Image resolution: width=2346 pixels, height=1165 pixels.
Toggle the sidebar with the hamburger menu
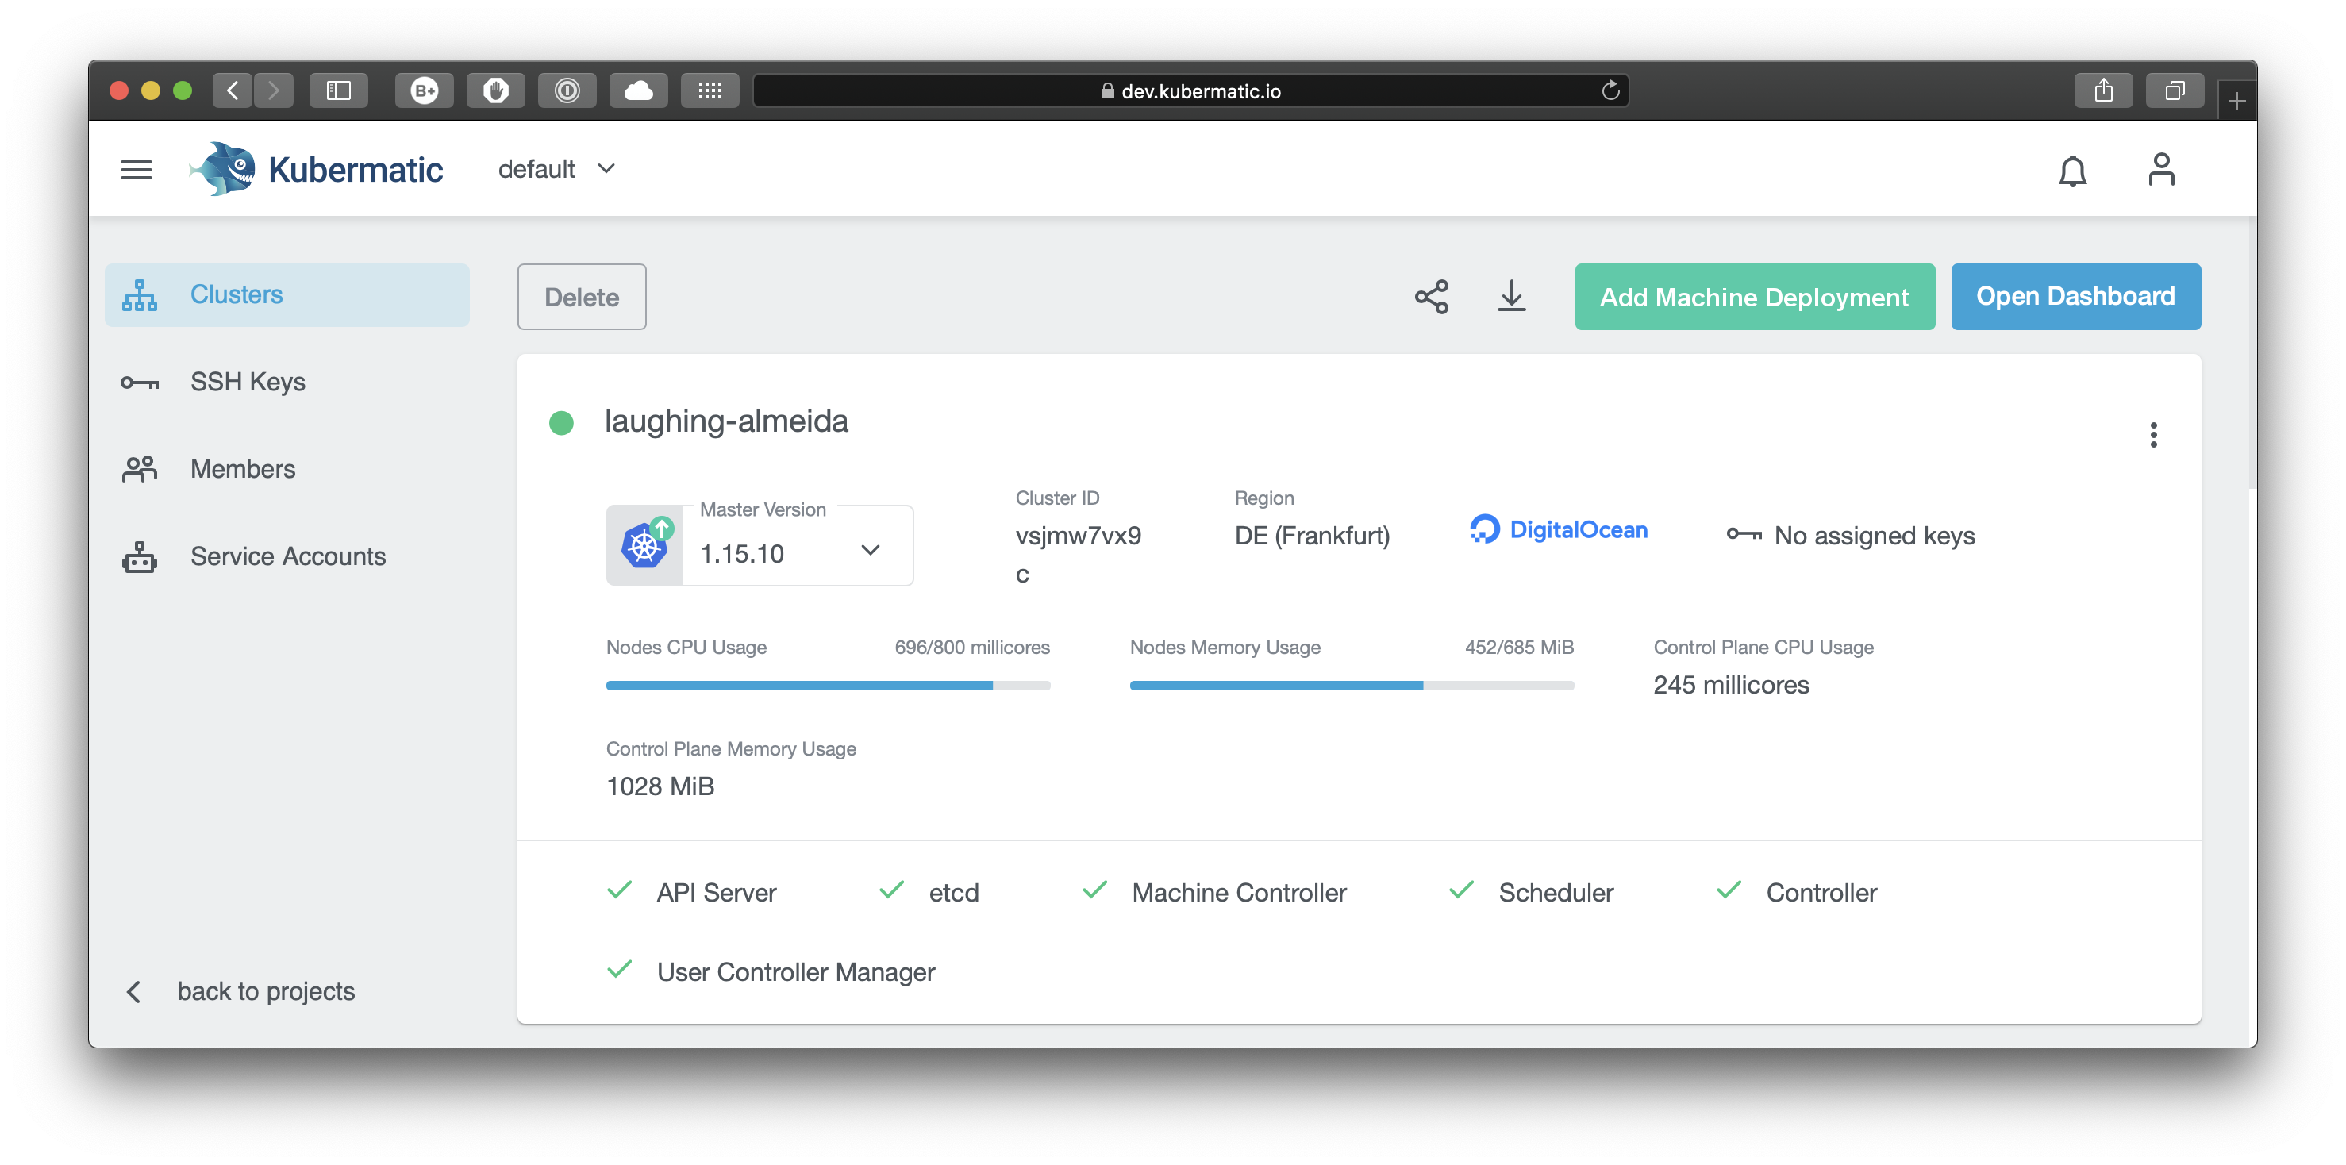[x=137, y=169]
